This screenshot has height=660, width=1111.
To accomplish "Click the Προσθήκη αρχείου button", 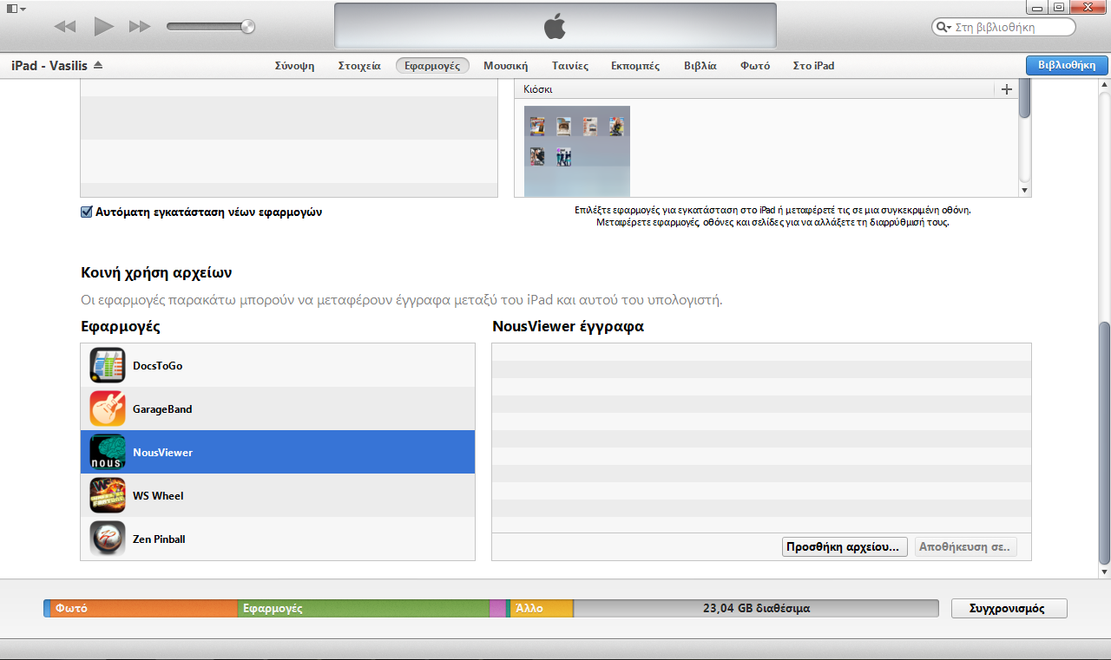I will tap(845, 547).
